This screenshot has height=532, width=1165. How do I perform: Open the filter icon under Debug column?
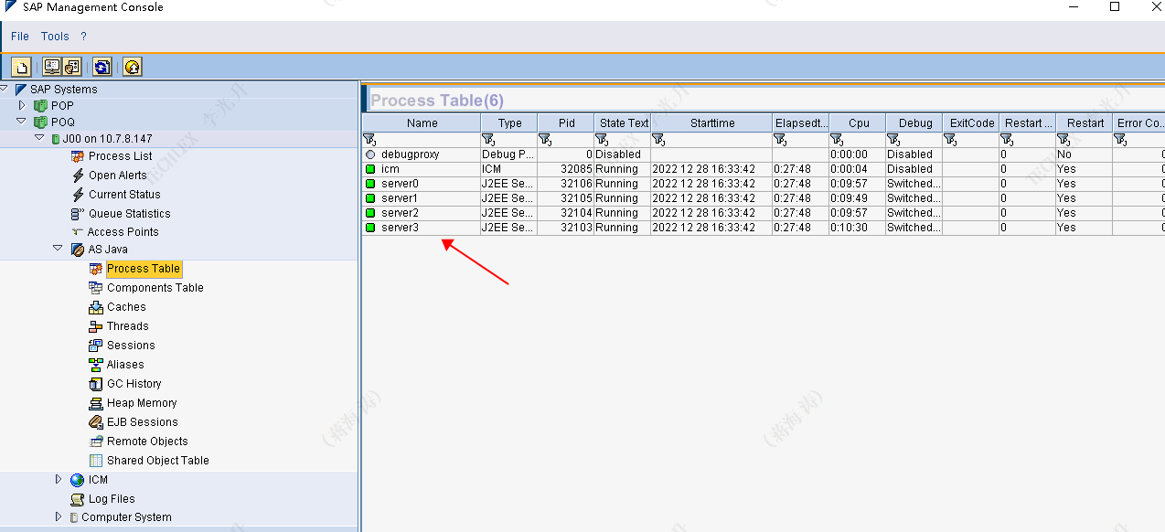coord(893,140)
